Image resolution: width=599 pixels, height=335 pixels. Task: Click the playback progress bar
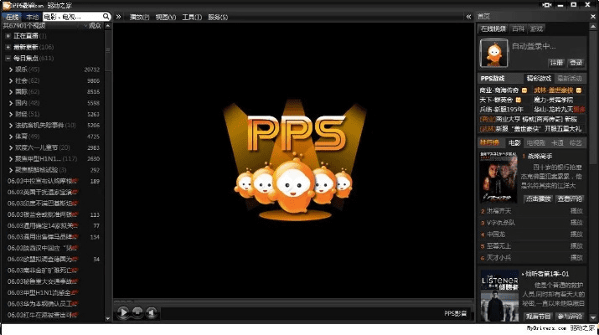pos(293,301)
